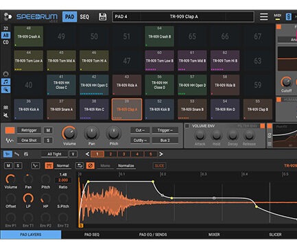Go to next layer with right arrow
Viewport: 297px width, 249px height.
pyautogui.click(x=161, y=154)
